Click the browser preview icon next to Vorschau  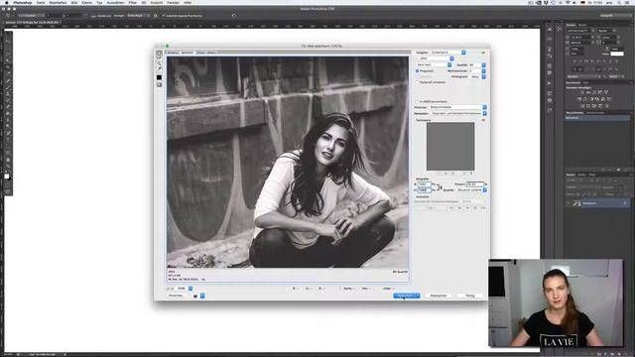[195, 296]
